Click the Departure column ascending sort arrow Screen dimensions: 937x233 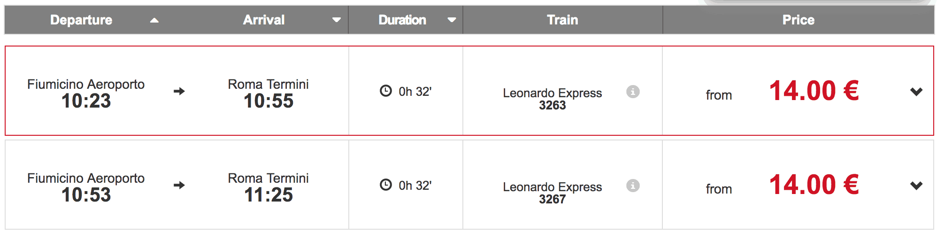(x=154, y=20)
